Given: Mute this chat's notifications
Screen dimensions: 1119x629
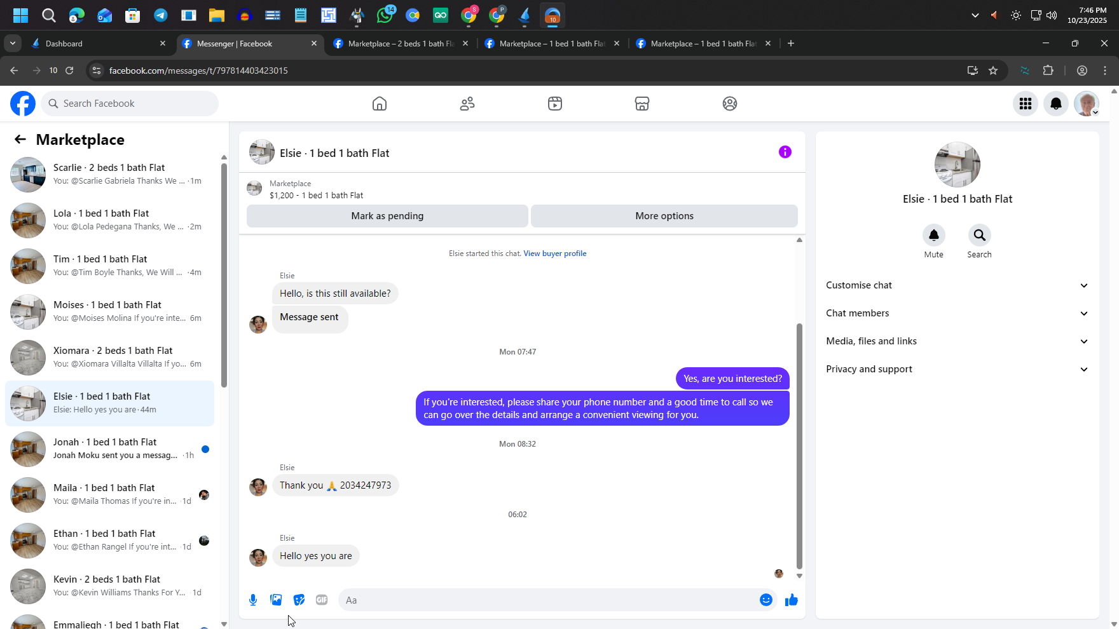Looking at the screenshot, I should [934, 235].
